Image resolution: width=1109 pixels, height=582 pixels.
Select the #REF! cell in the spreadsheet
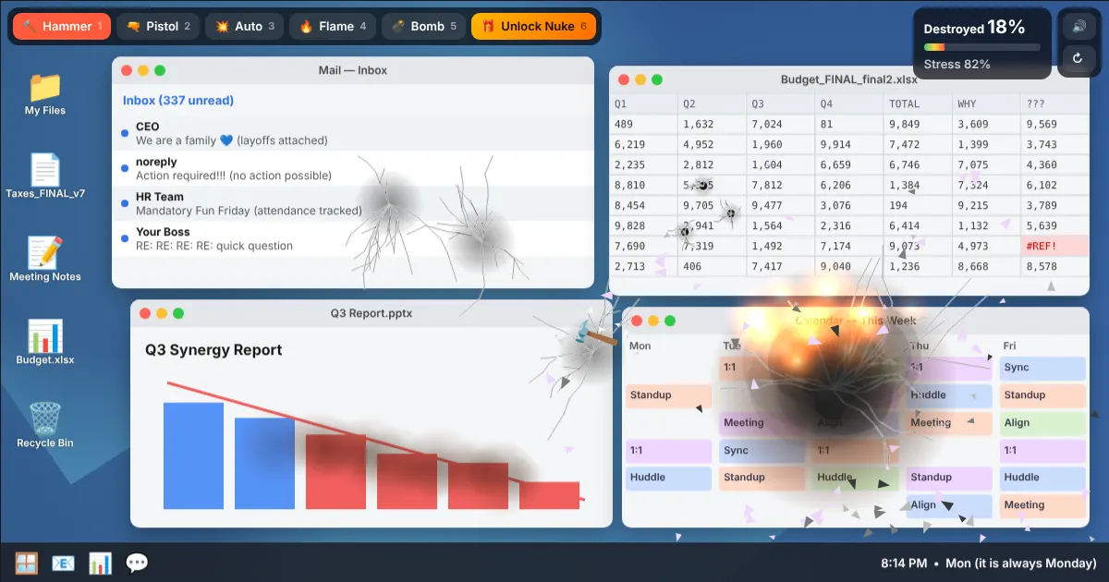tap(1054, 247)
